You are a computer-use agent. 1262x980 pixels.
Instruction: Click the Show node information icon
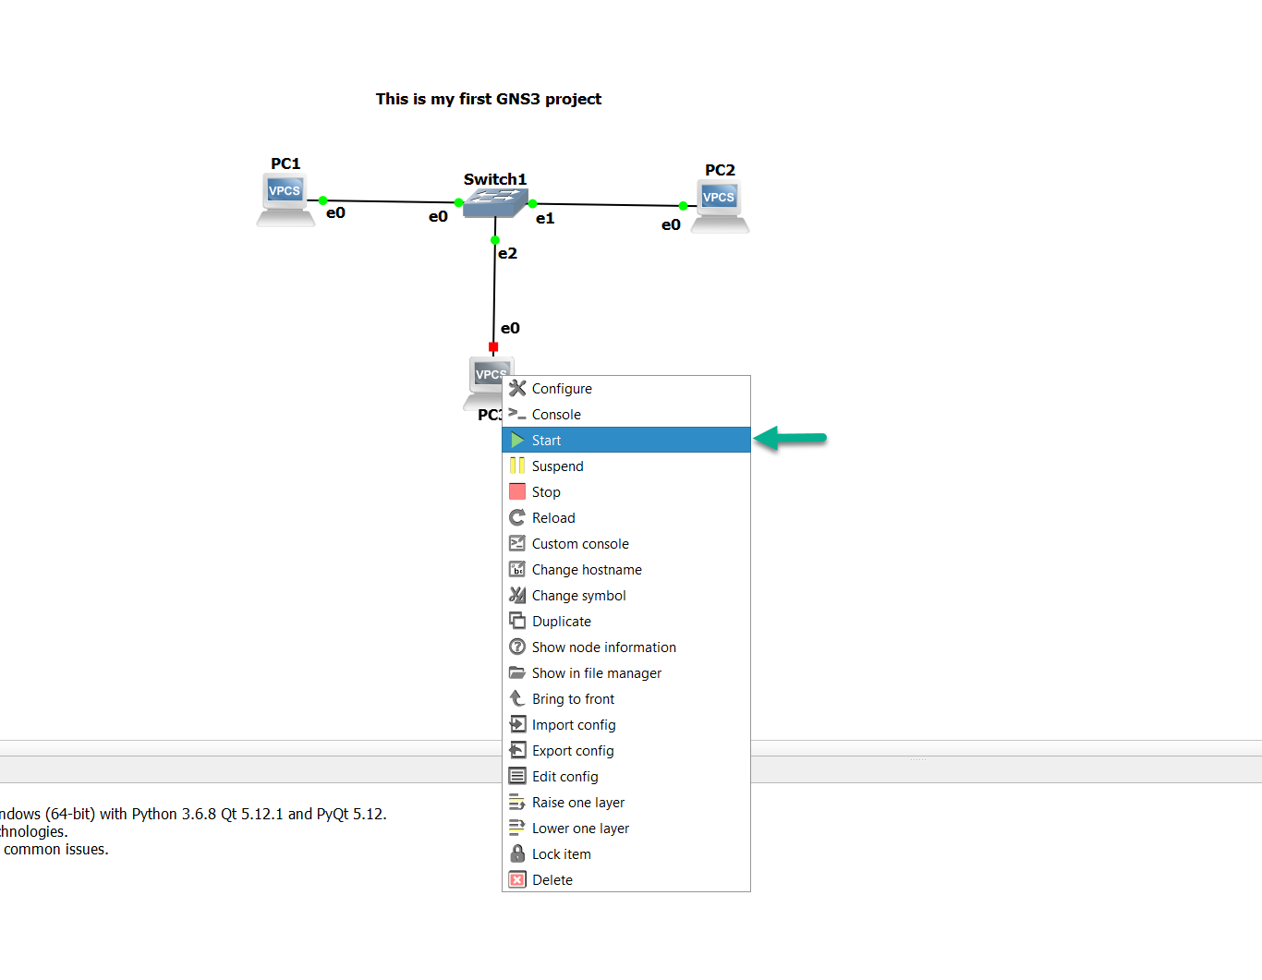click(517, 647)
